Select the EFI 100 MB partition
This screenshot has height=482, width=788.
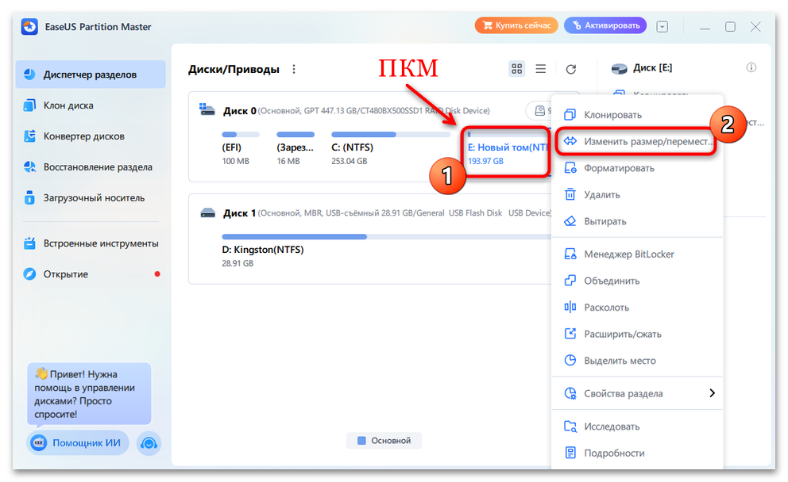click(240, 149)
